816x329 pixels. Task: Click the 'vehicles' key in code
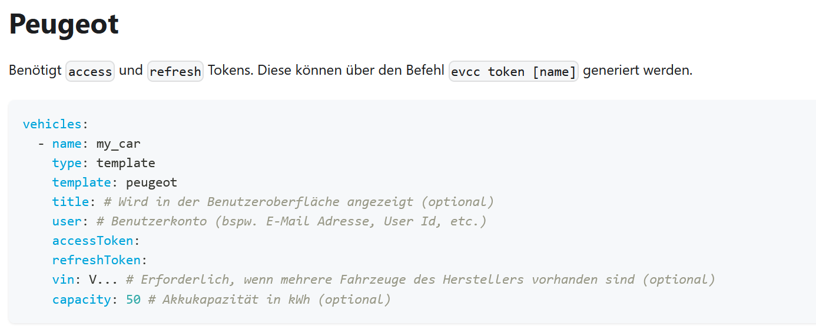coord(52,124)
